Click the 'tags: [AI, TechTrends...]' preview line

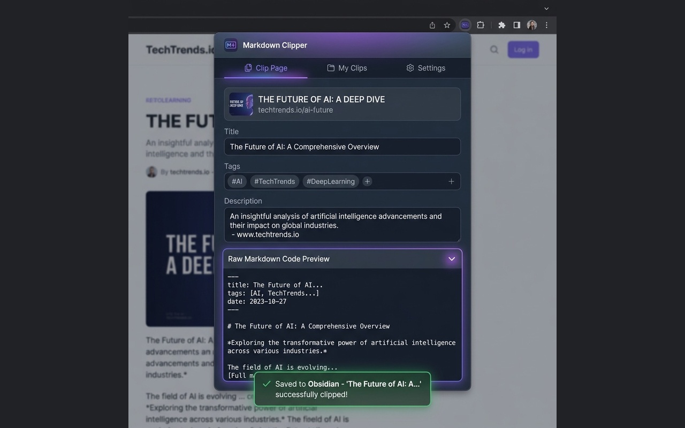[x=273, y=293]
